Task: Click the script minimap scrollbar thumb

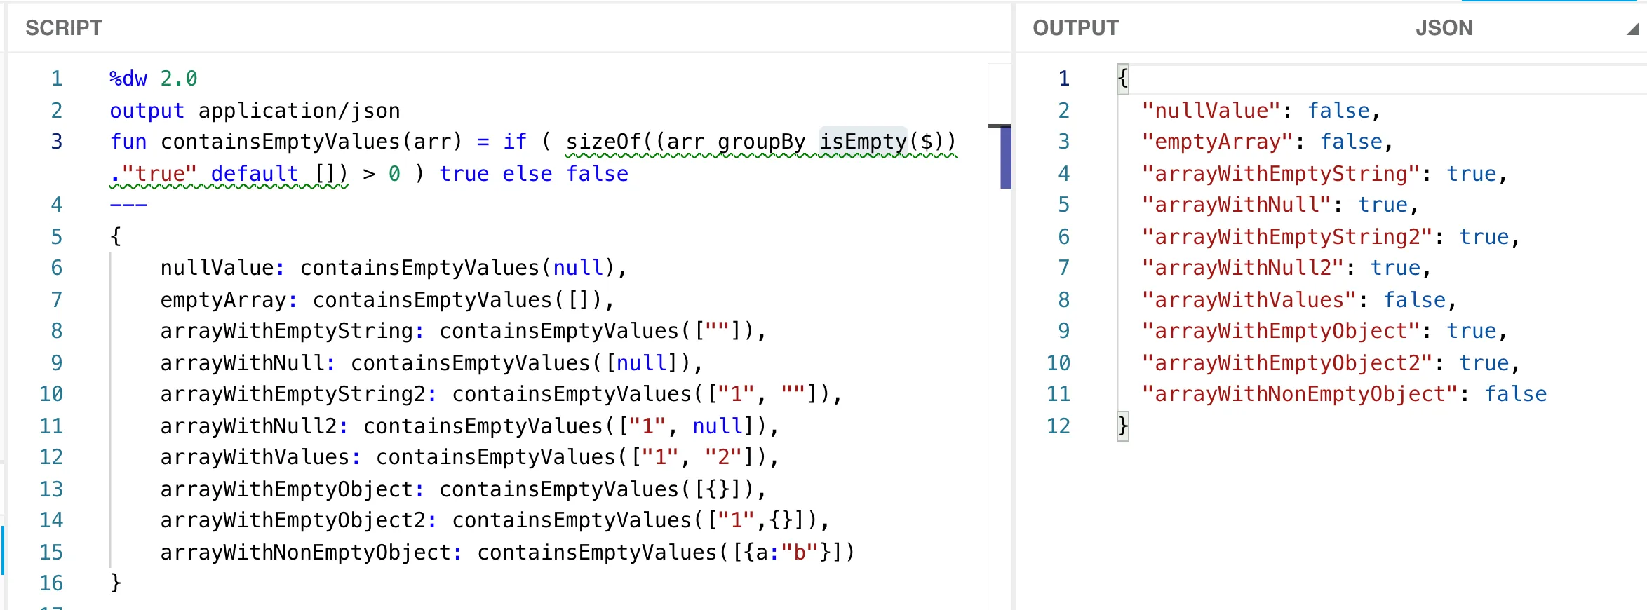Action: [x=1005, y=157]
